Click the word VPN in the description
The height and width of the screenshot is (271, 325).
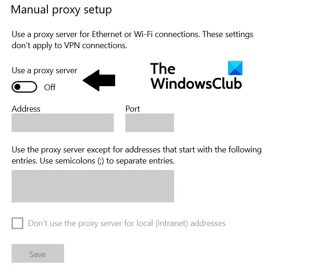click(x=72, y=45)
